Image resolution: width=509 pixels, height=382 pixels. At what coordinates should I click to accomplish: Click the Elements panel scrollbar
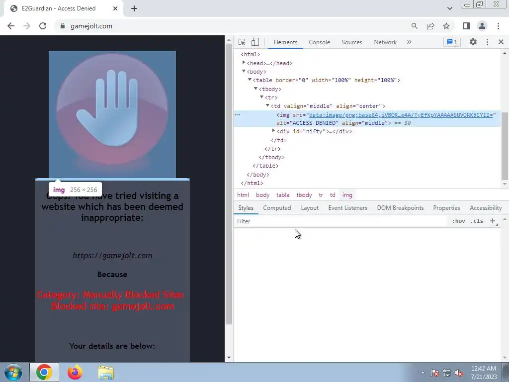pyautogui.click(x=505, y=146)
